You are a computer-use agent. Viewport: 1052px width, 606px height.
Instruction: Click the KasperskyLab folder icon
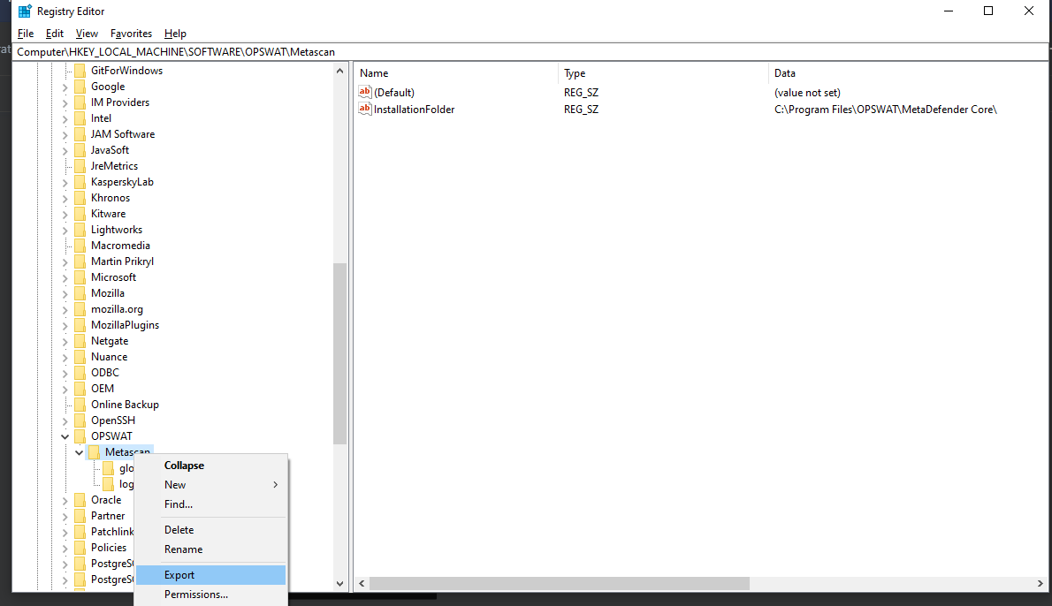point(80,182)
